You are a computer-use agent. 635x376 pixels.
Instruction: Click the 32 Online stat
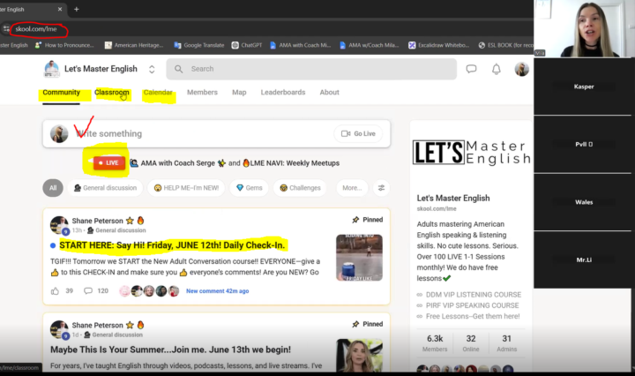click(471, 342)
